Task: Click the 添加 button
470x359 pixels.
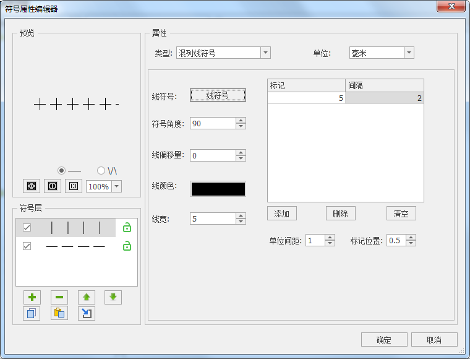Action: pos(282,214)
